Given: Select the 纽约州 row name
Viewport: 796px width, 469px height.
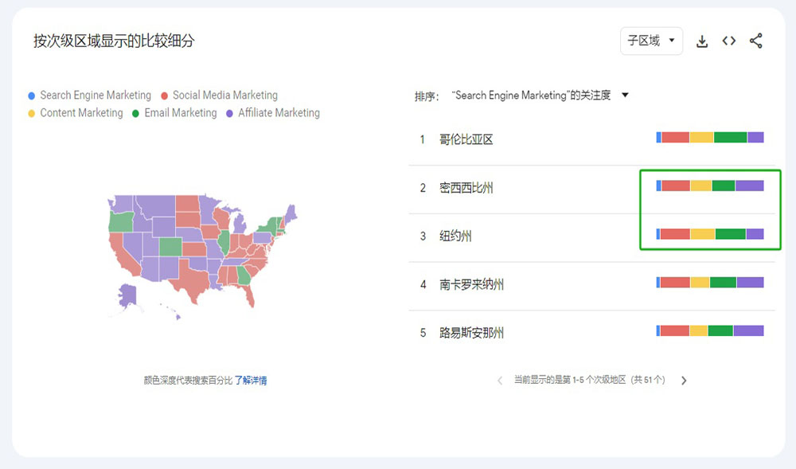Looking at the screenshot, I should [x=455, y=236].
